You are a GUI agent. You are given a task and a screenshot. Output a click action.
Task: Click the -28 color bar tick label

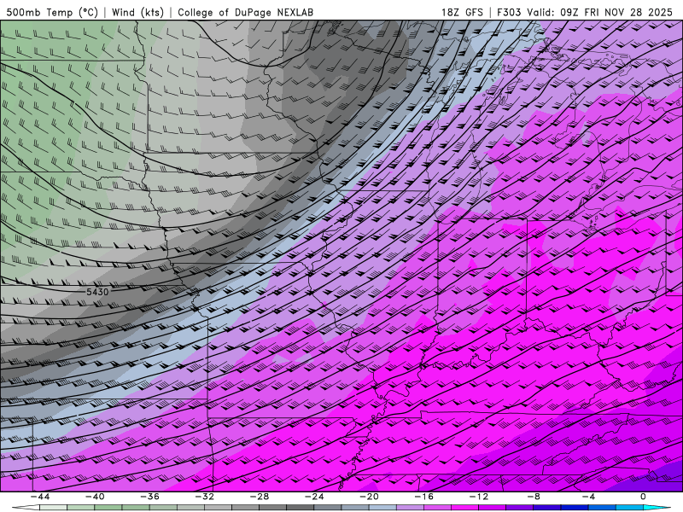pyautogui.click(x=260, y=497)
